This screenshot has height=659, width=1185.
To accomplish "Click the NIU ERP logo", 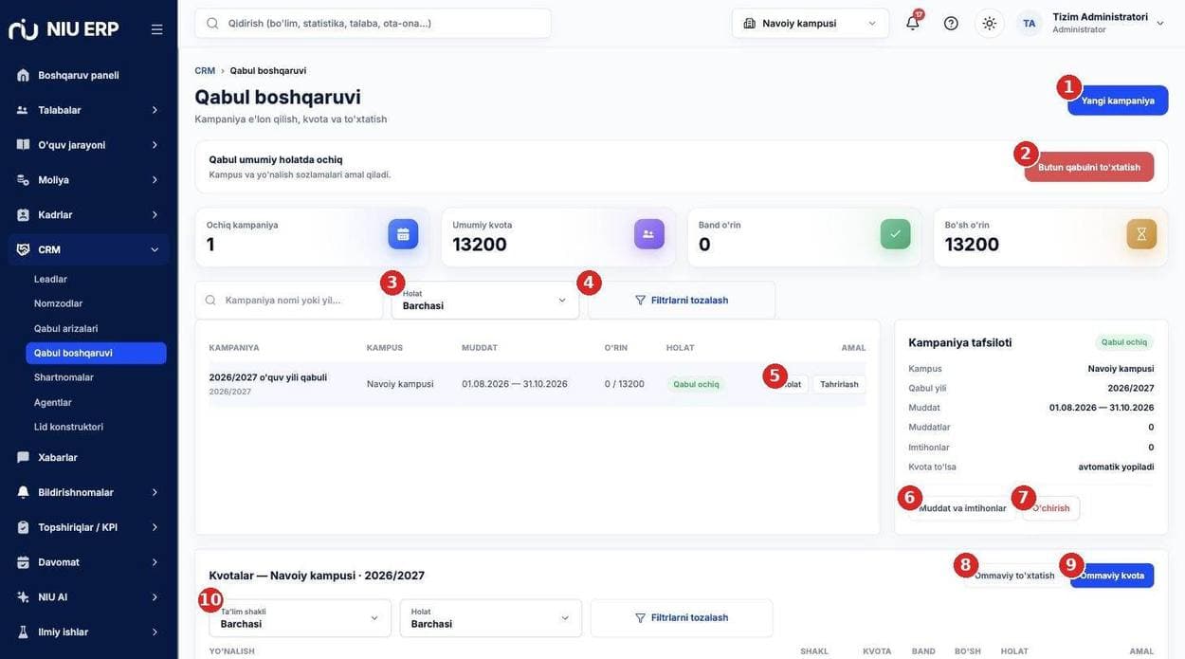I will pos(64,29).
